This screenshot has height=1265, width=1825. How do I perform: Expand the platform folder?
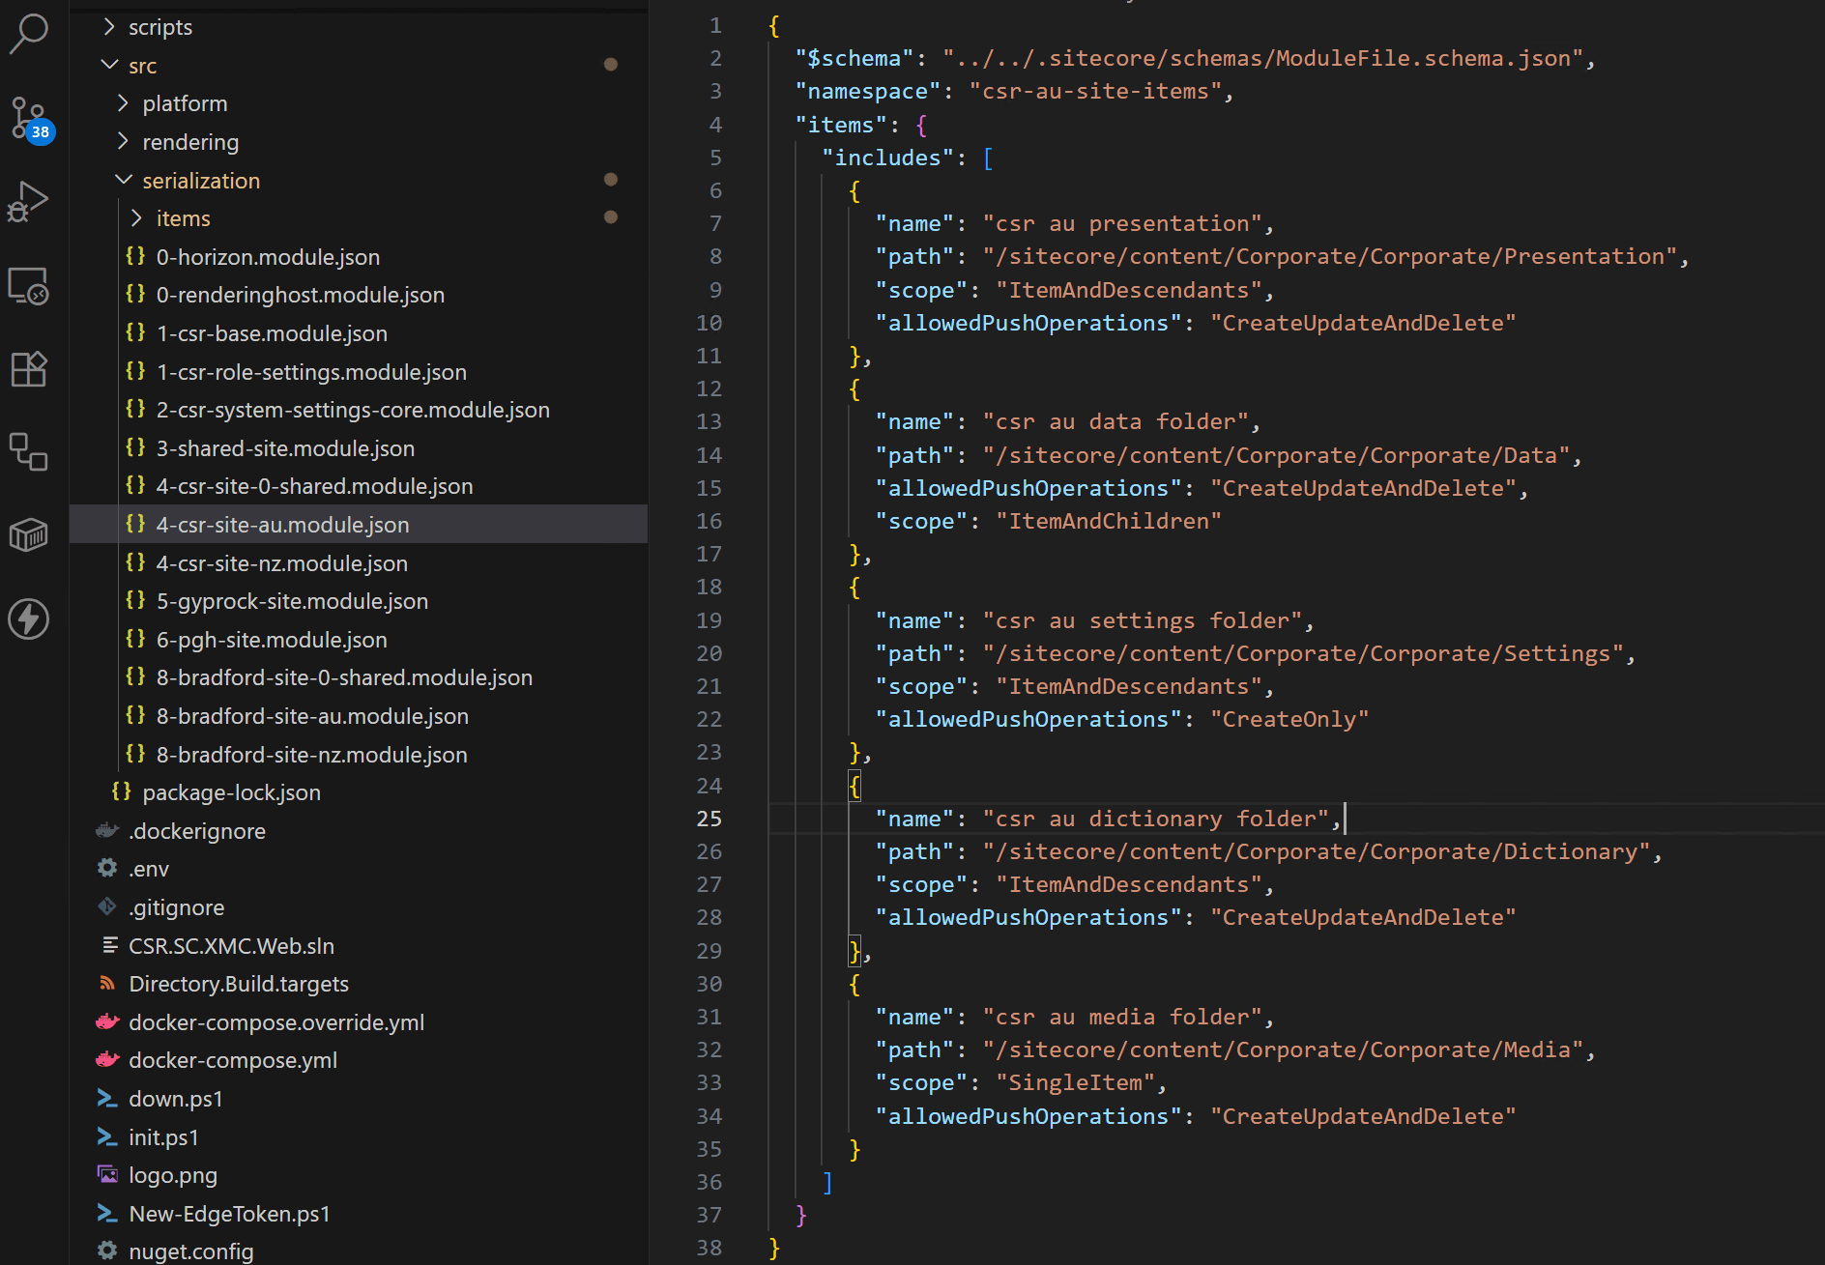coord(185,103)
